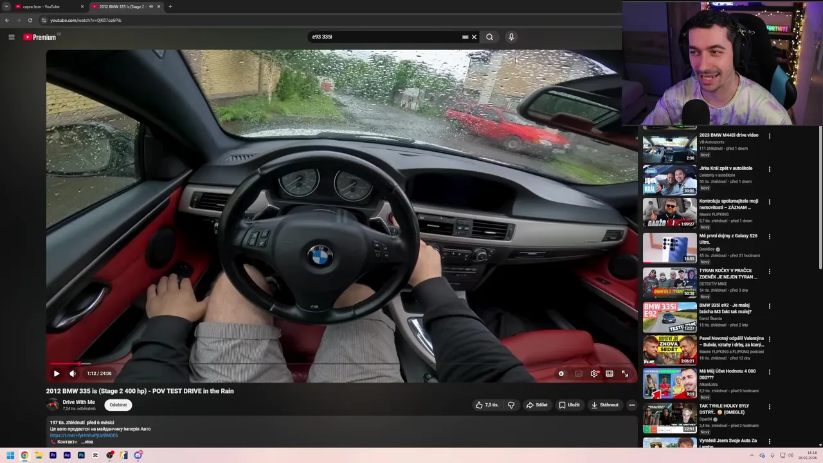Open options for Kontroluju spolumajitele video
This screenshot has width=823, height=463.
(x=769, y=202)
